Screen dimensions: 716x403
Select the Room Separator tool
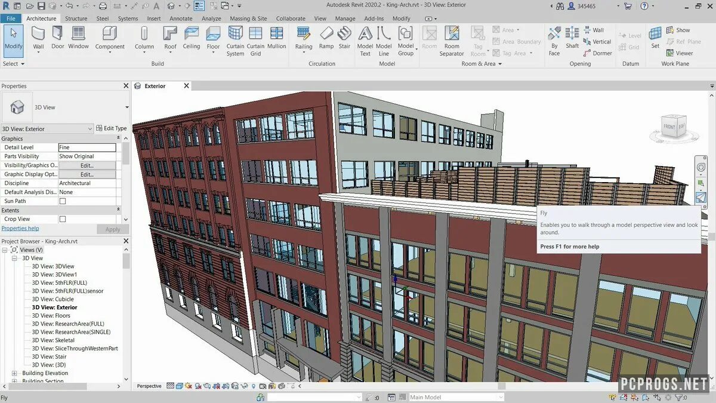pos(452,41)
